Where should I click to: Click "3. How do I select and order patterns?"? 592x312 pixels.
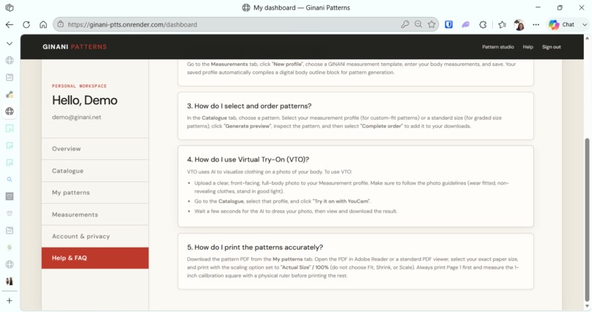249,106
